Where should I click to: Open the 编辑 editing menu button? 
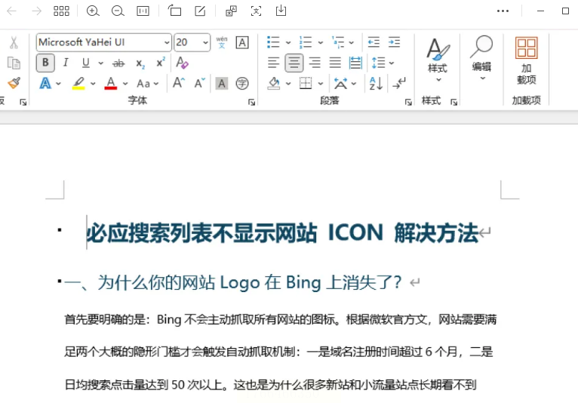coord(481,58)
